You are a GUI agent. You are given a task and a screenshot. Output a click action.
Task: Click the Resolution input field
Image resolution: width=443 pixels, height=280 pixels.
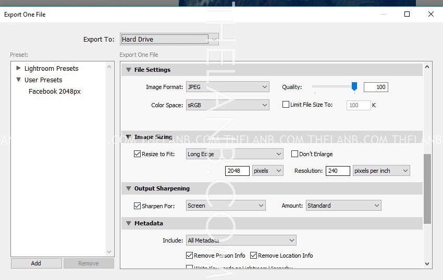[x=337, y=171]
